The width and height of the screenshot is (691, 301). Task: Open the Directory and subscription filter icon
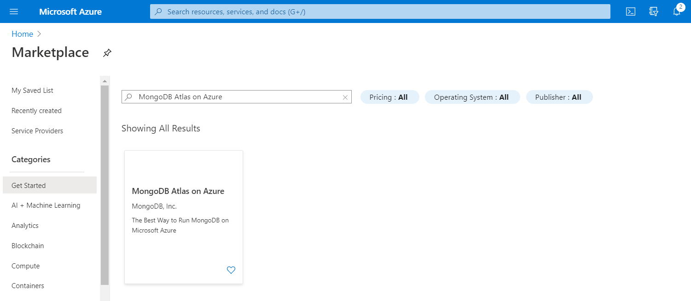654,11
